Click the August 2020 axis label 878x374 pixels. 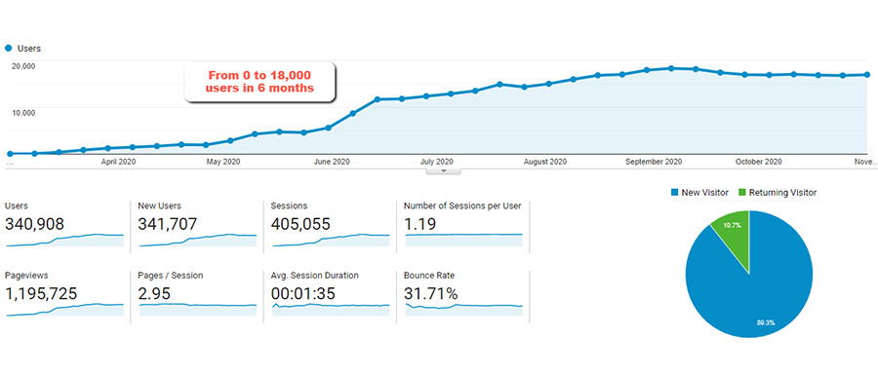[x=544, y=162]
